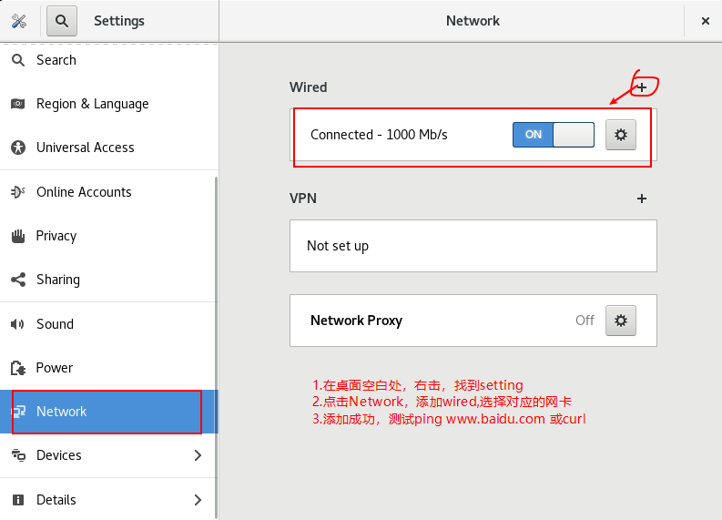Open the Power settings panel

108,368
